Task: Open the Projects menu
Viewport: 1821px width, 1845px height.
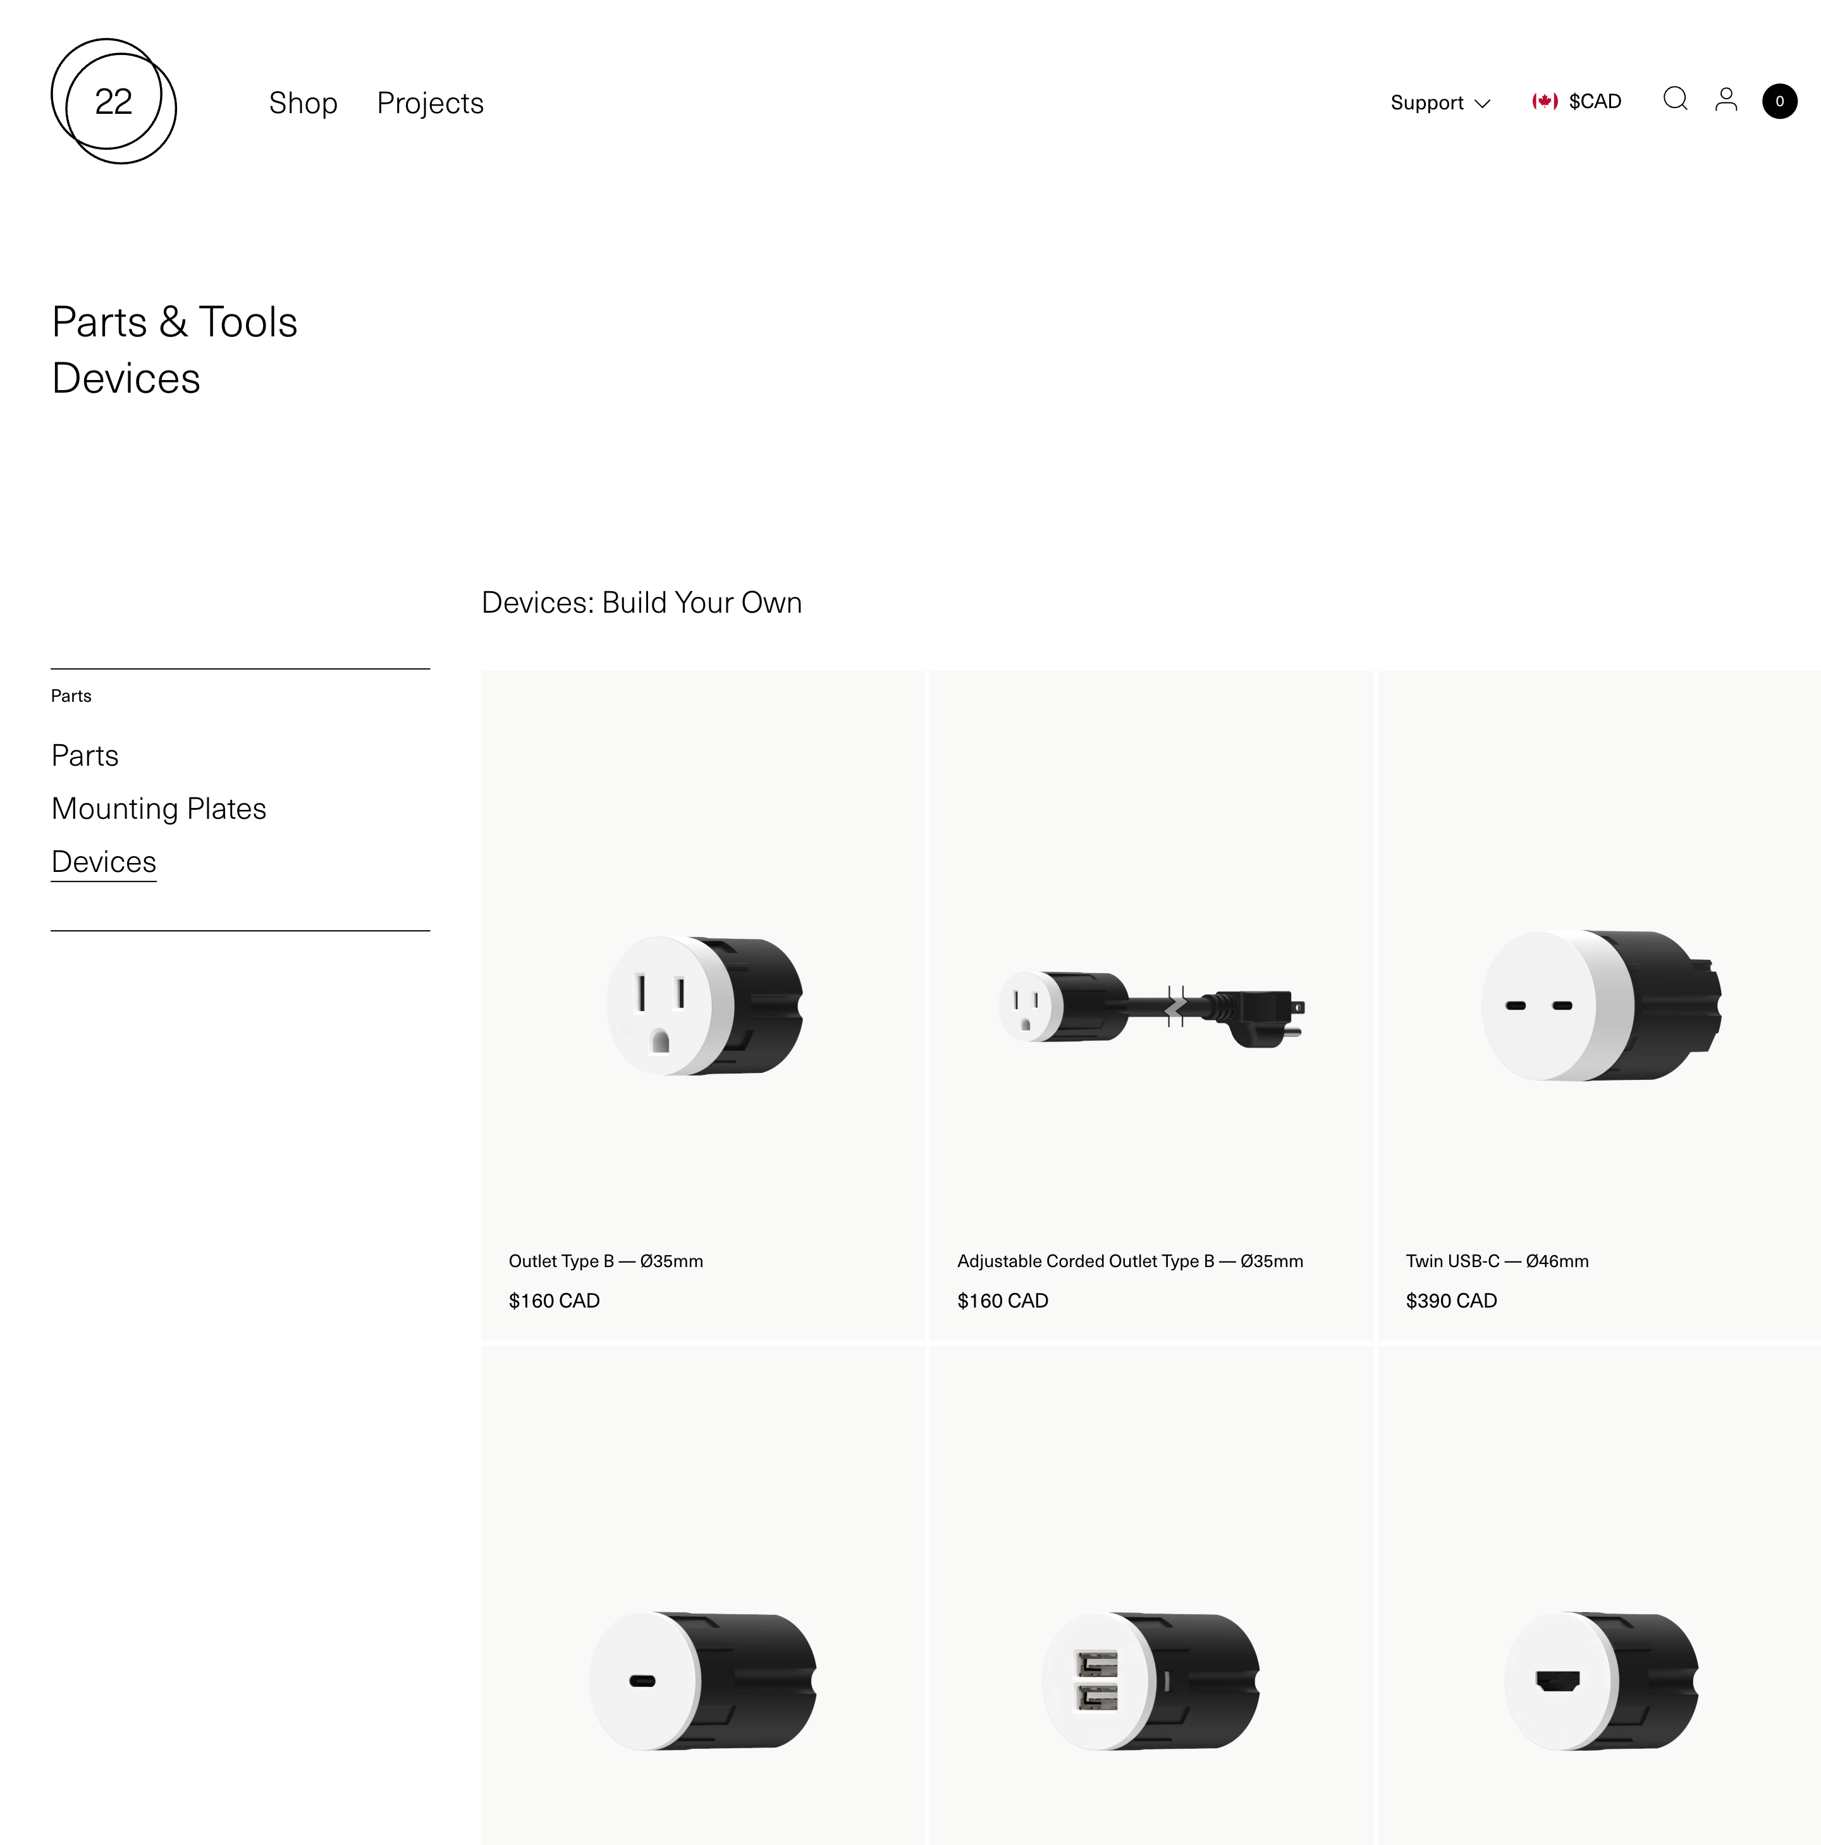Action: click(430, 103)
